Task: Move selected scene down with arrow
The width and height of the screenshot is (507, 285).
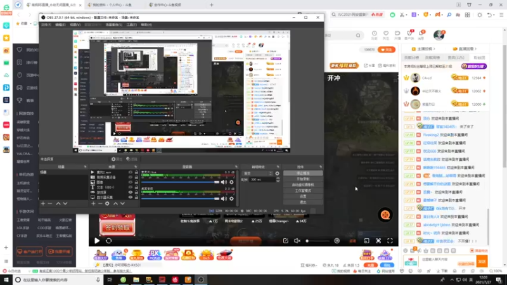Action: [x=65, y=203]
